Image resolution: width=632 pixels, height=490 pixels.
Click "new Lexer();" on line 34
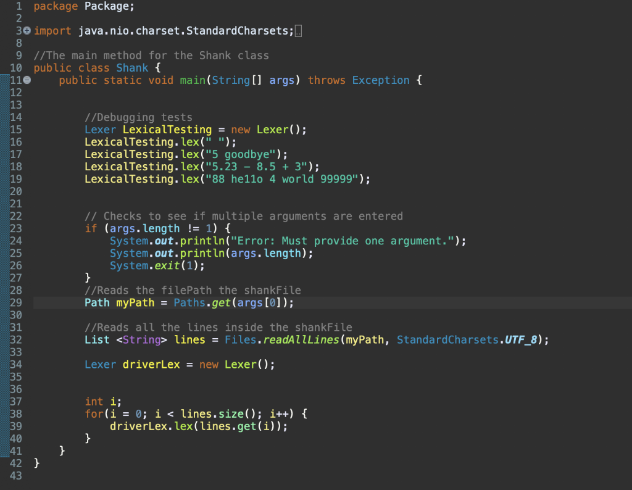(238, 365)
